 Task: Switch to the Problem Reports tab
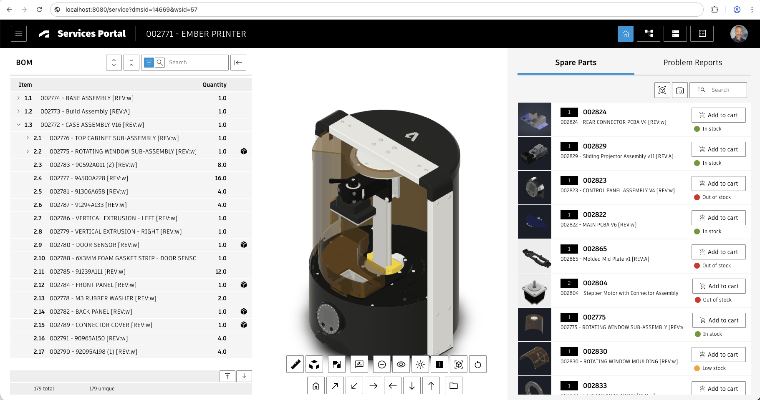(692, 63)
